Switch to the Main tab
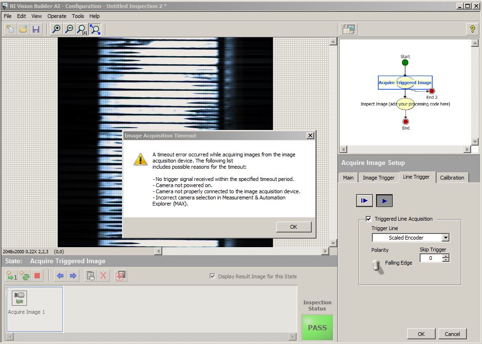The height and width of the screenshot is (344, 482). 348,178
